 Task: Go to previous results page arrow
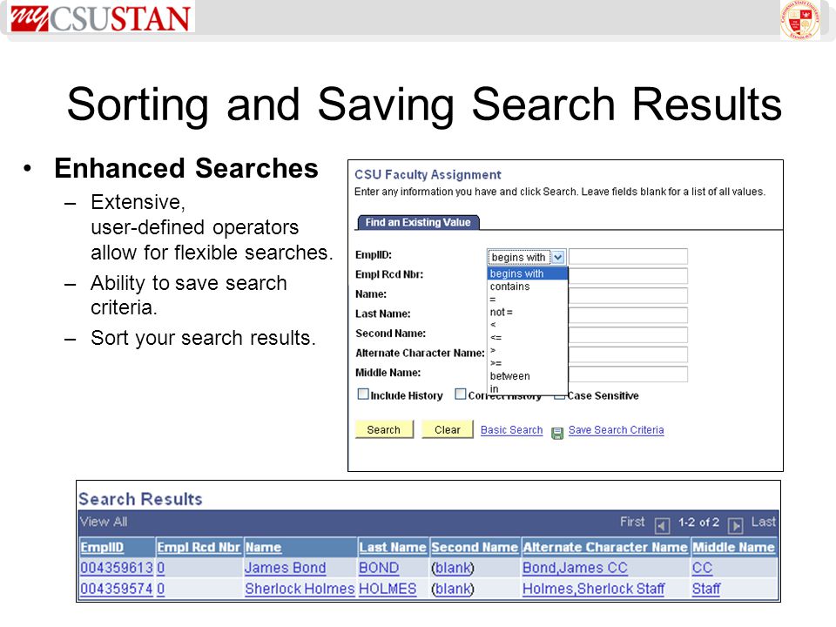[x=662, y=525]
